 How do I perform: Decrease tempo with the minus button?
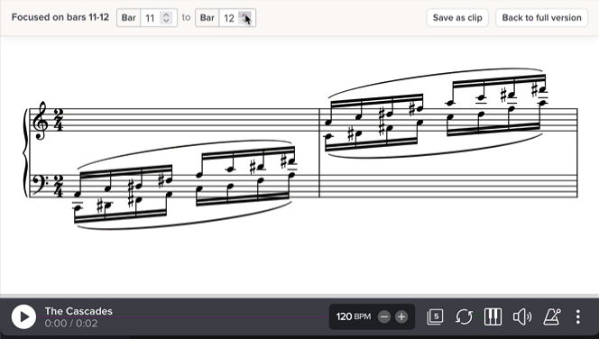coord(384,316)
